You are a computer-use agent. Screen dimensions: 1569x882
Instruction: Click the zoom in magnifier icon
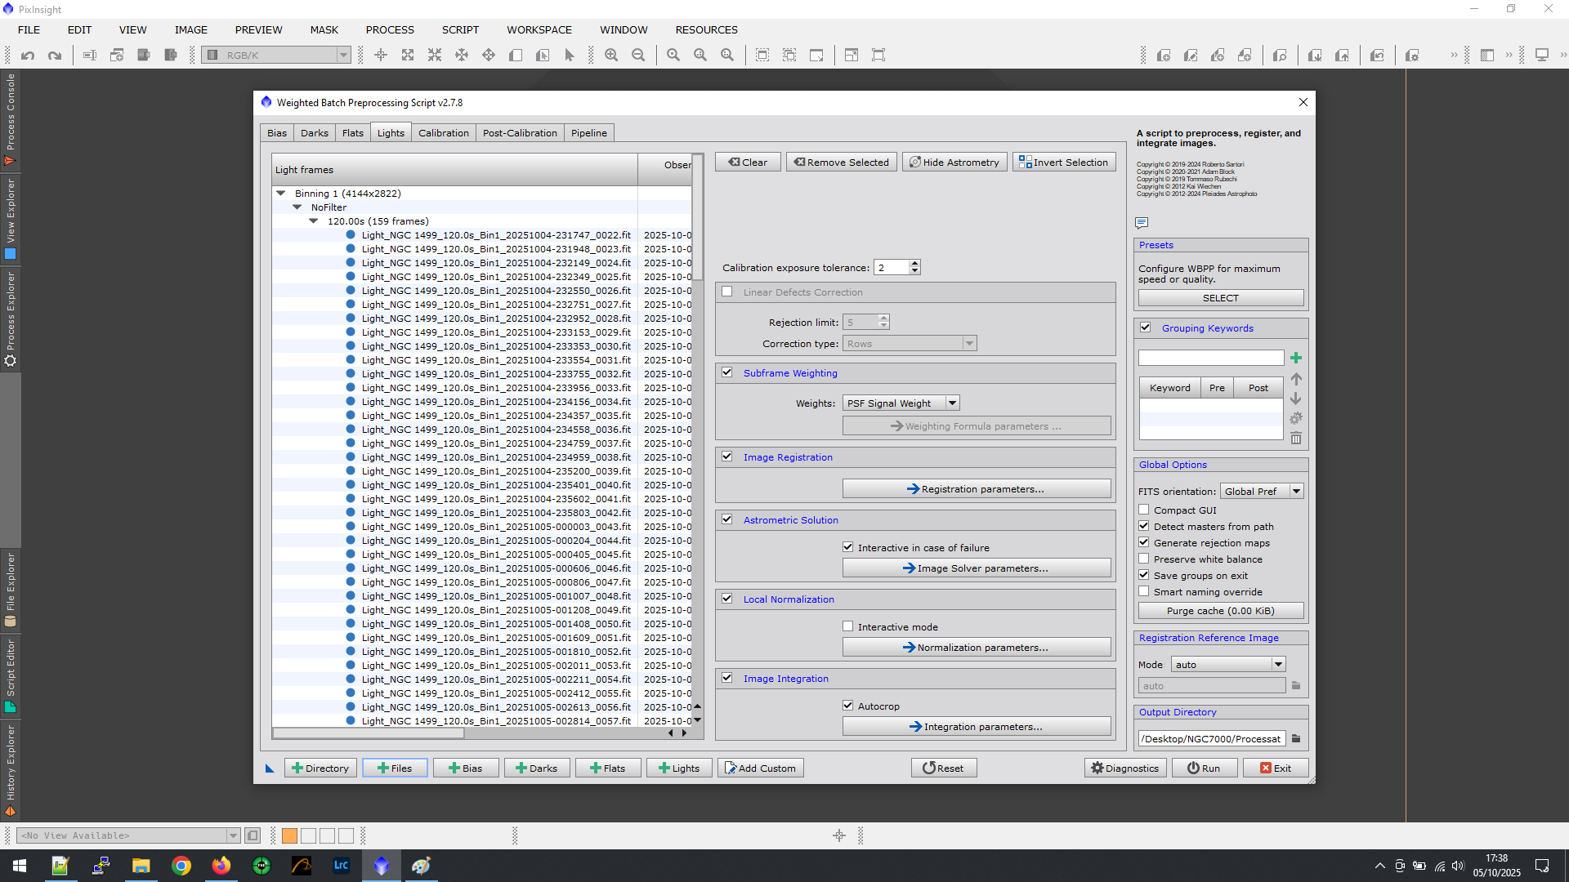pos(610,56)
